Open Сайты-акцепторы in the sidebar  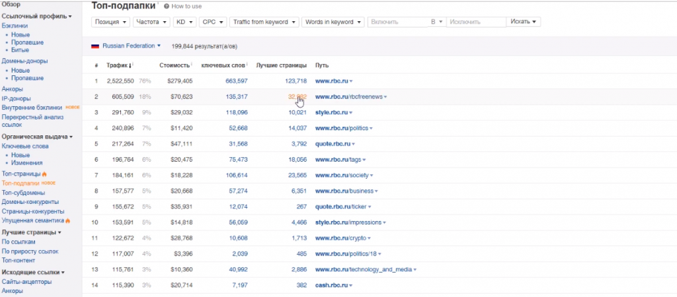coord(26,282)
